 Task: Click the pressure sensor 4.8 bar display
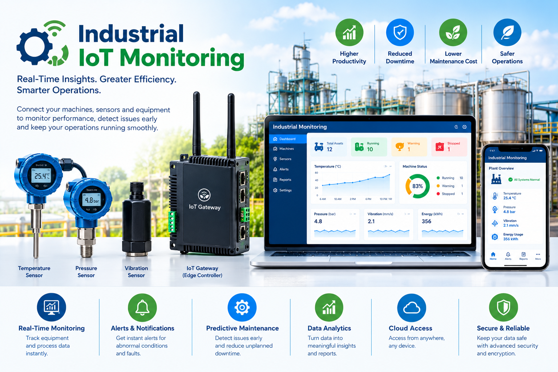coord(92,200)
